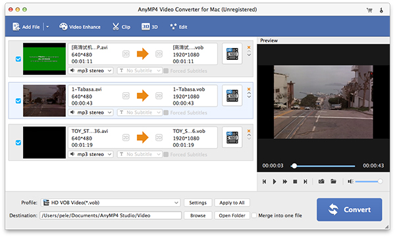Screen dimensions: 395x237
Task: Click source 2D icon of first video
Action: pos(126,54)
